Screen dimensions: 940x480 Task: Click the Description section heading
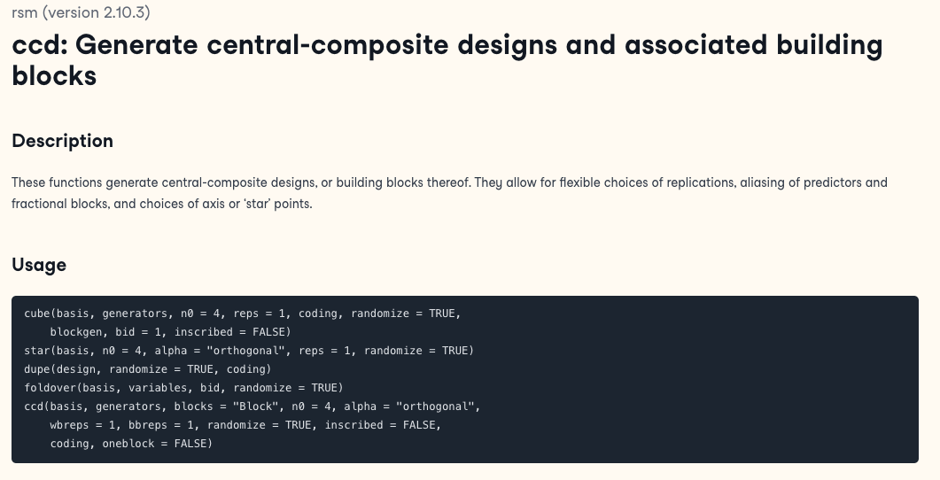tap(62, 141)
